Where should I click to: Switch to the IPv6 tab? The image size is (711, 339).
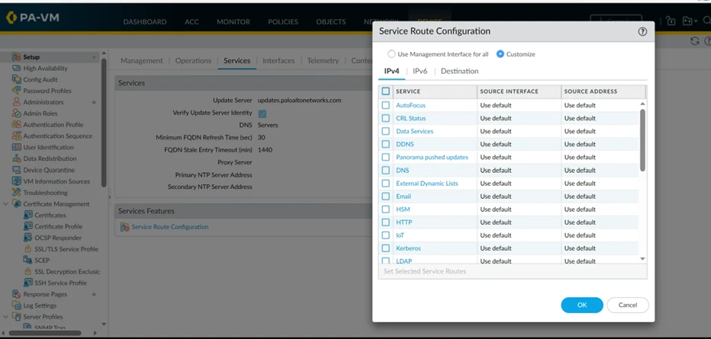420,71
